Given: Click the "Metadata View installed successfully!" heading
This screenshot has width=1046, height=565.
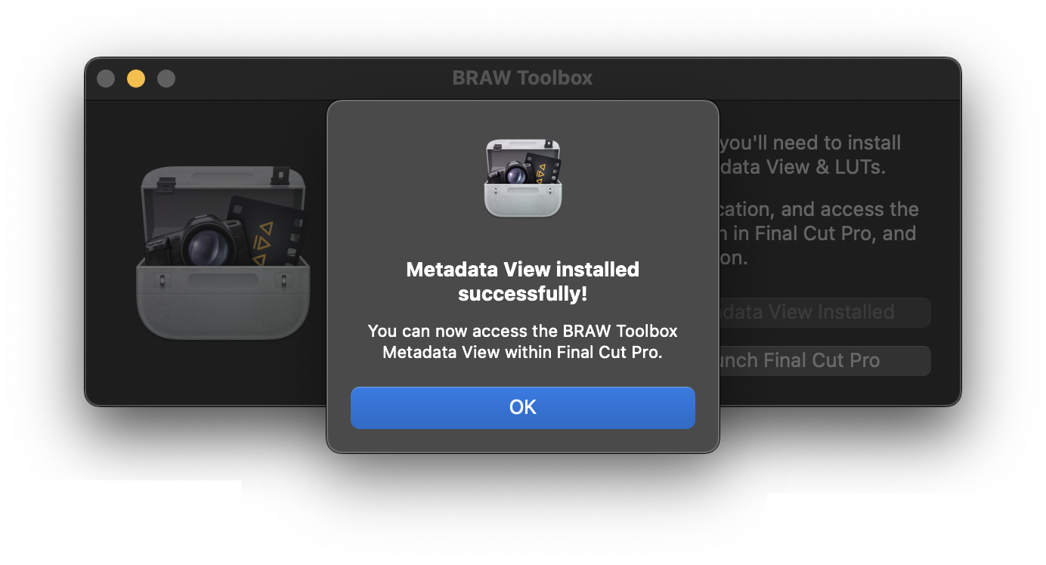Looking at the screenshot, I should pos(522,281).
